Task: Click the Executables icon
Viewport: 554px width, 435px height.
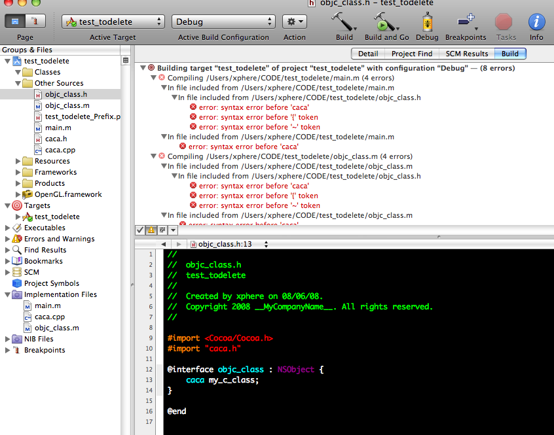Action: point(17,228)
